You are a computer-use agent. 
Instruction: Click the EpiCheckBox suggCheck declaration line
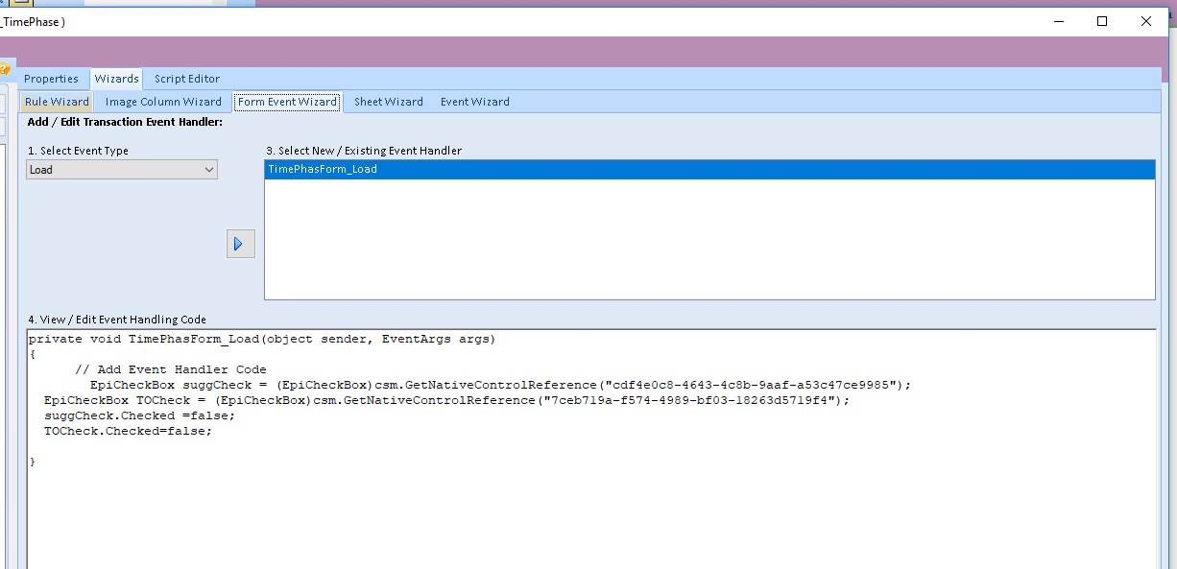(500, 385)
